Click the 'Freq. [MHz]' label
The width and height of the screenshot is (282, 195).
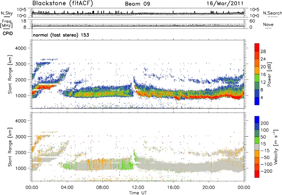click(x=6, y=24)
